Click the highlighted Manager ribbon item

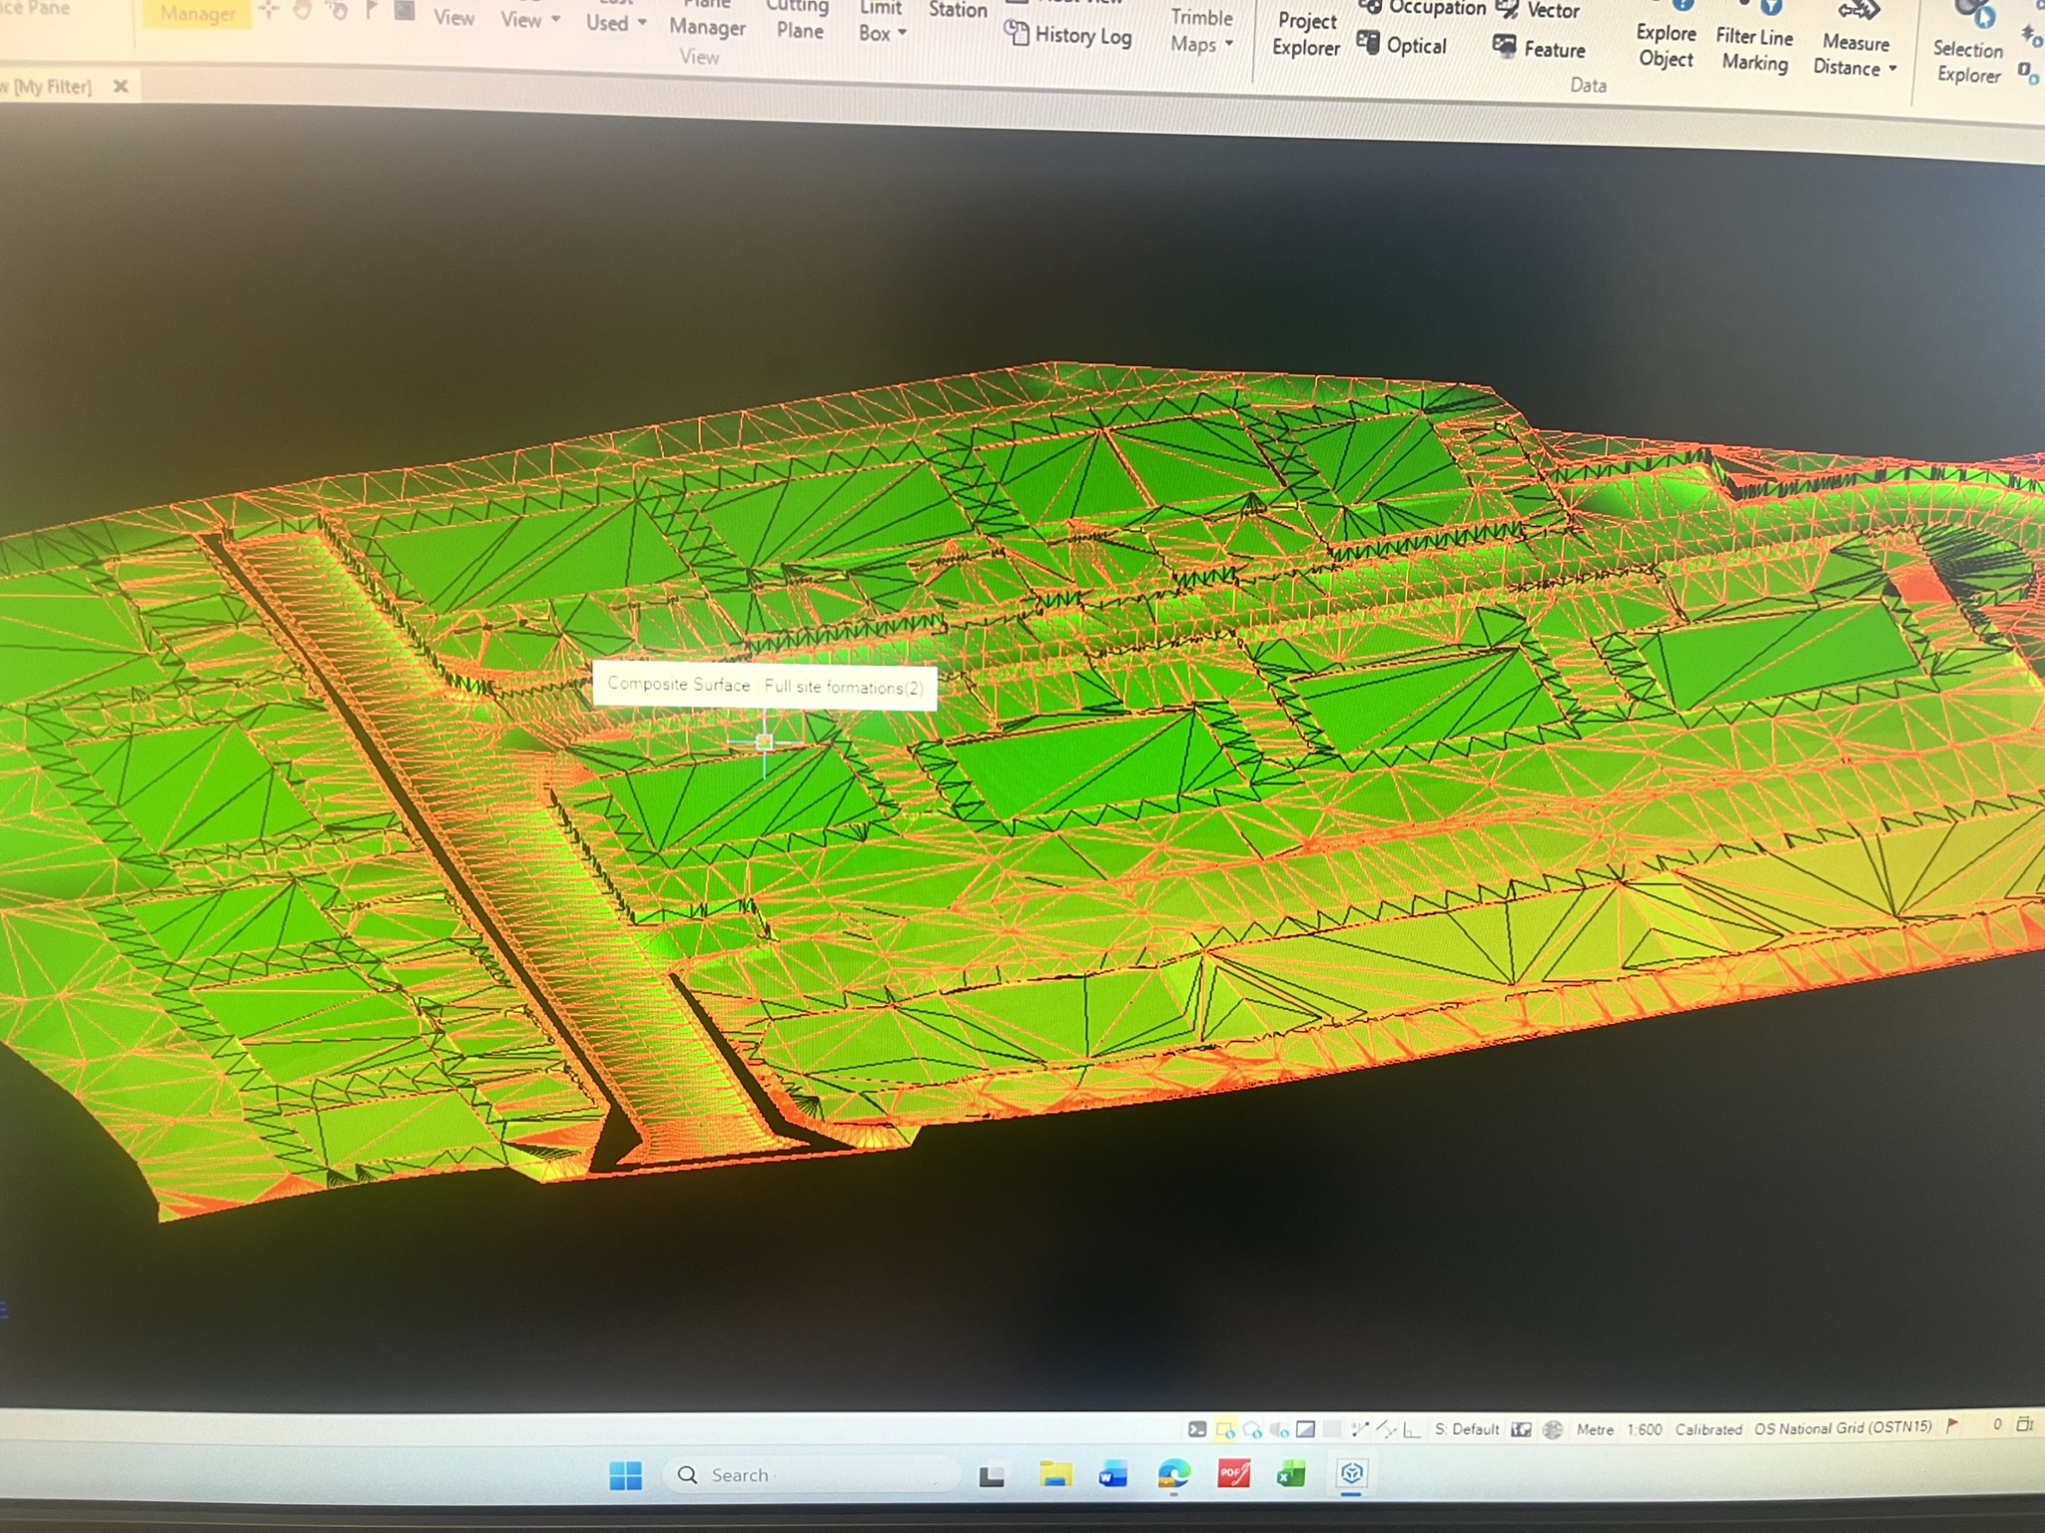(x=197, y=14)
